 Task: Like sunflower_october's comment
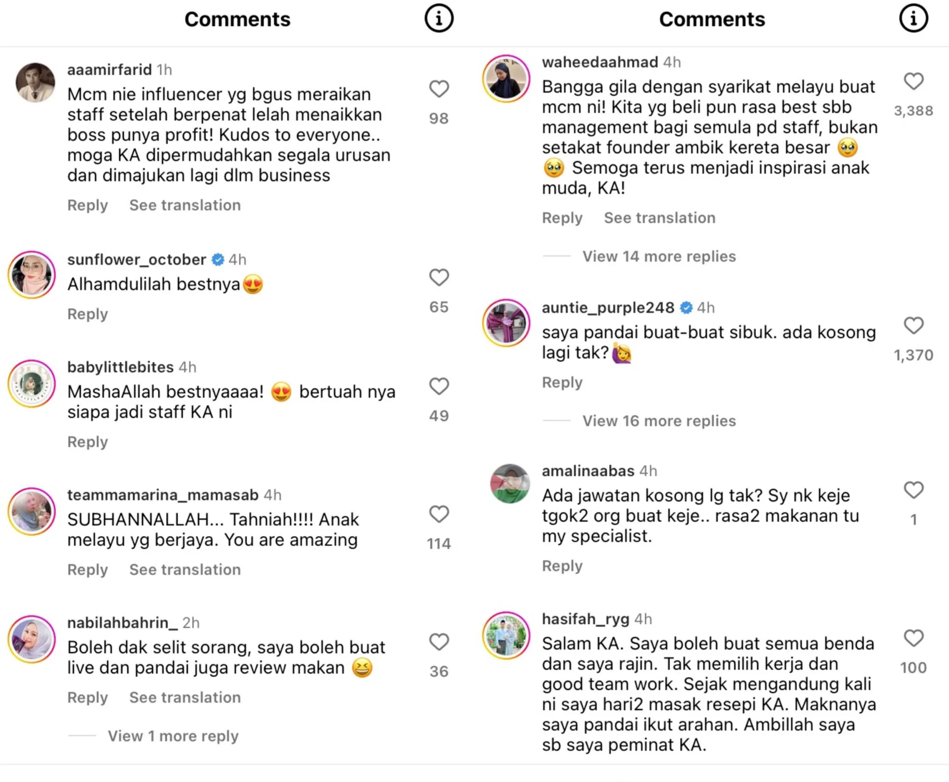coord(438,277)
